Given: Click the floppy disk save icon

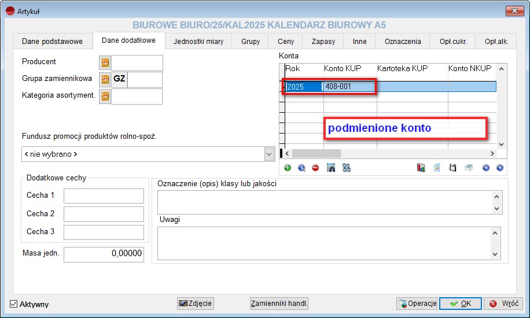Looking at the screenshot, I should click(x=453, y=168).
